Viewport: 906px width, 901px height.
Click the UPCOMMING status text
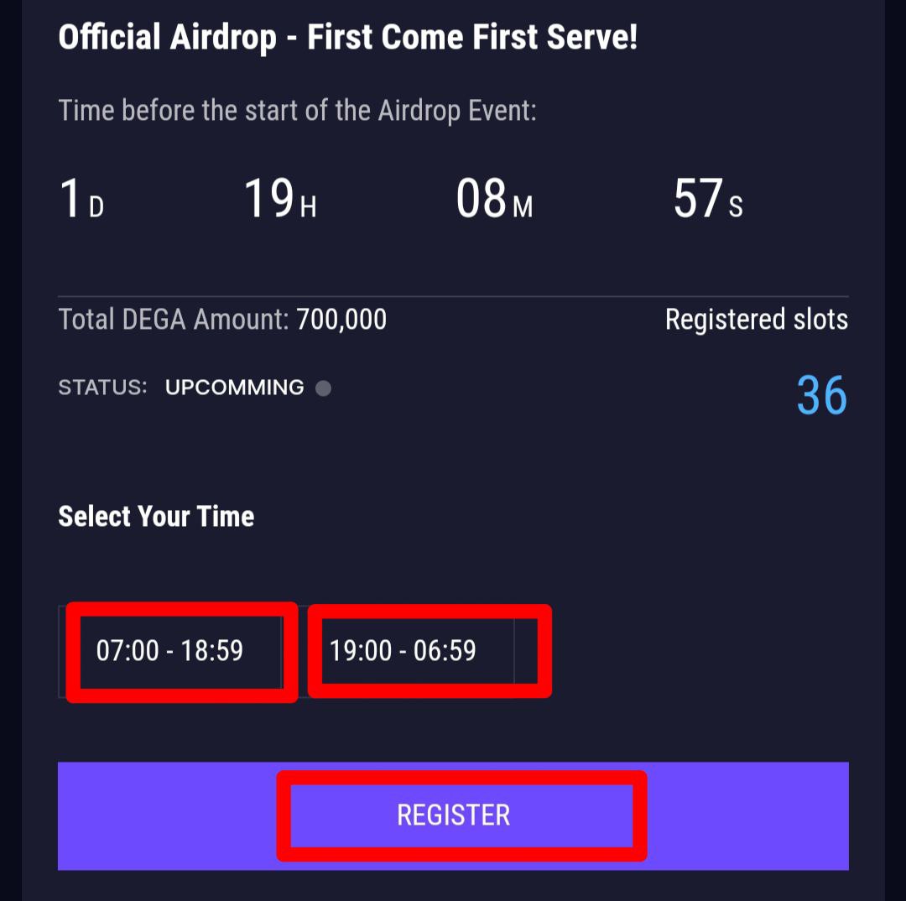(x=235, y=388)
